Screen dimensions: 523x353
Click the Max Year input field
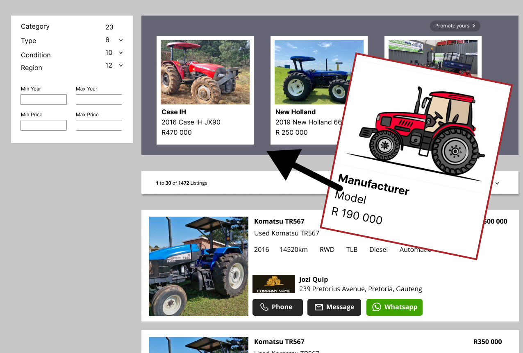99,100
